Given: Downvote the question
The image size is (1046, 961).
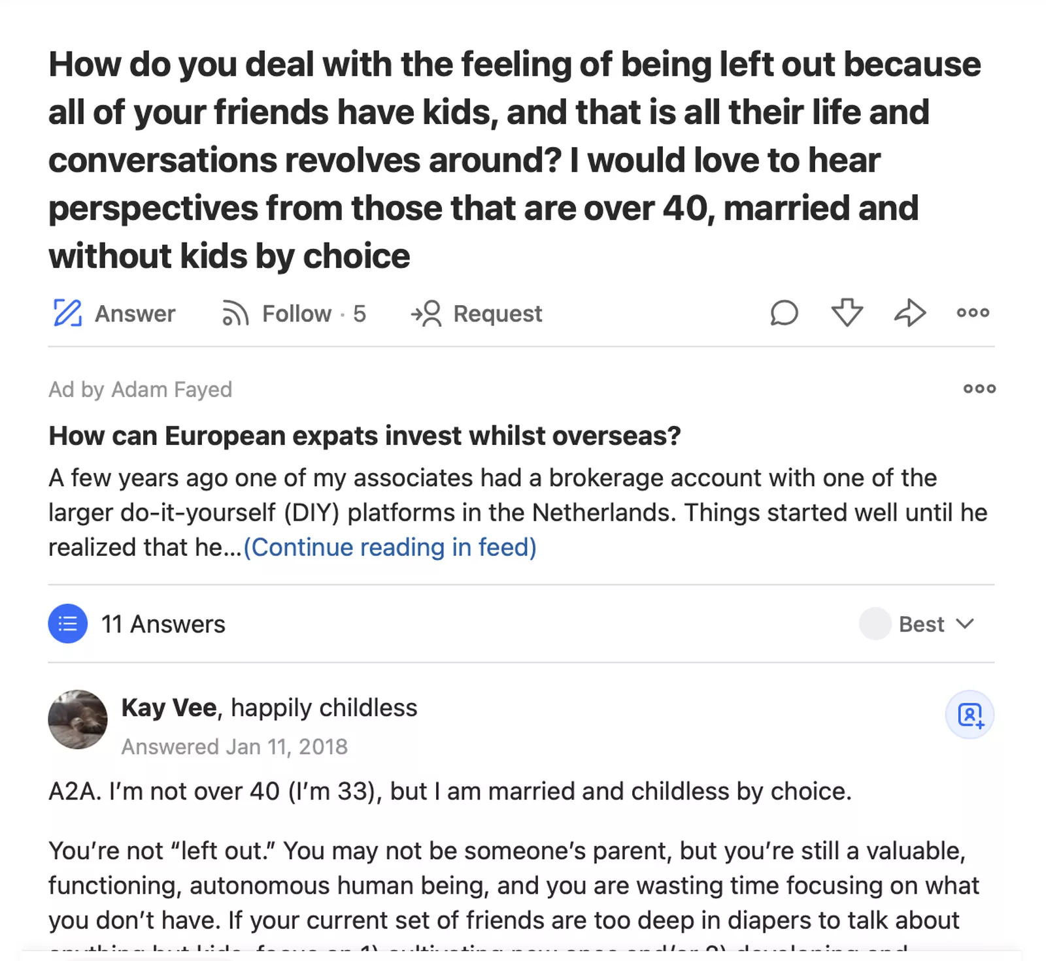Looking at the screenshot, I should point(847,313).
